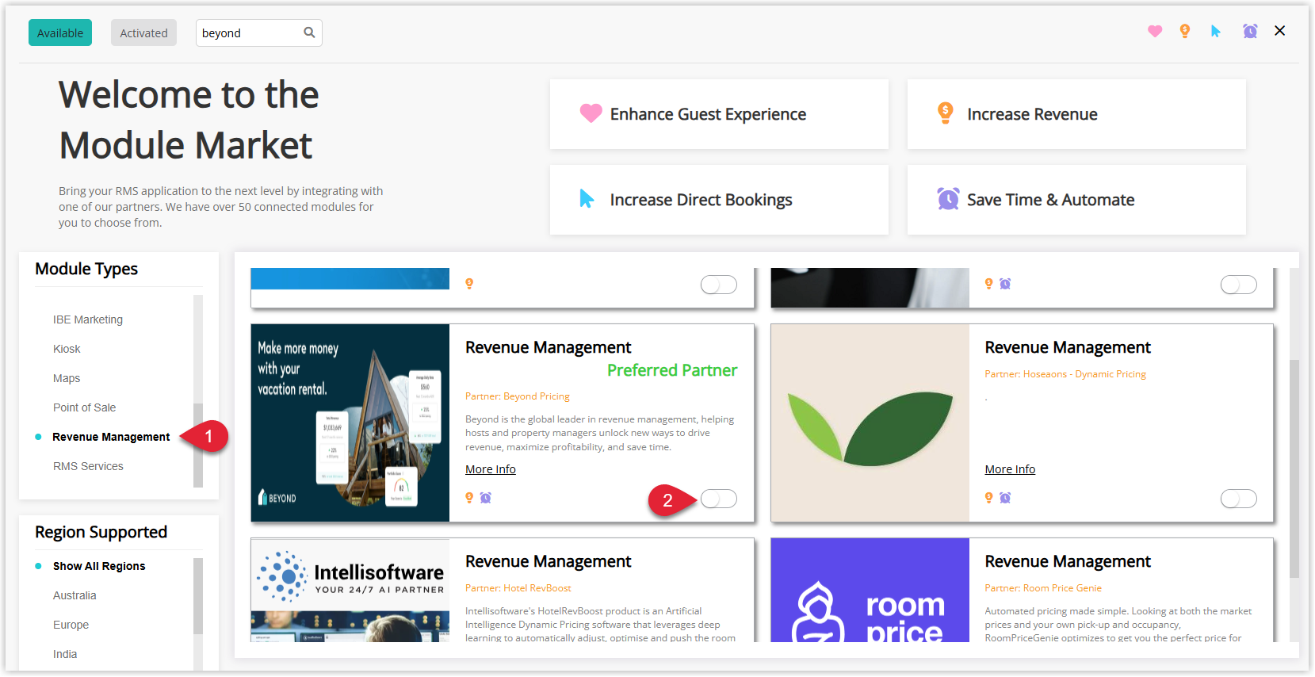Open Increase Revenue category
1315x677 pixels.
tap(1076, 114)
